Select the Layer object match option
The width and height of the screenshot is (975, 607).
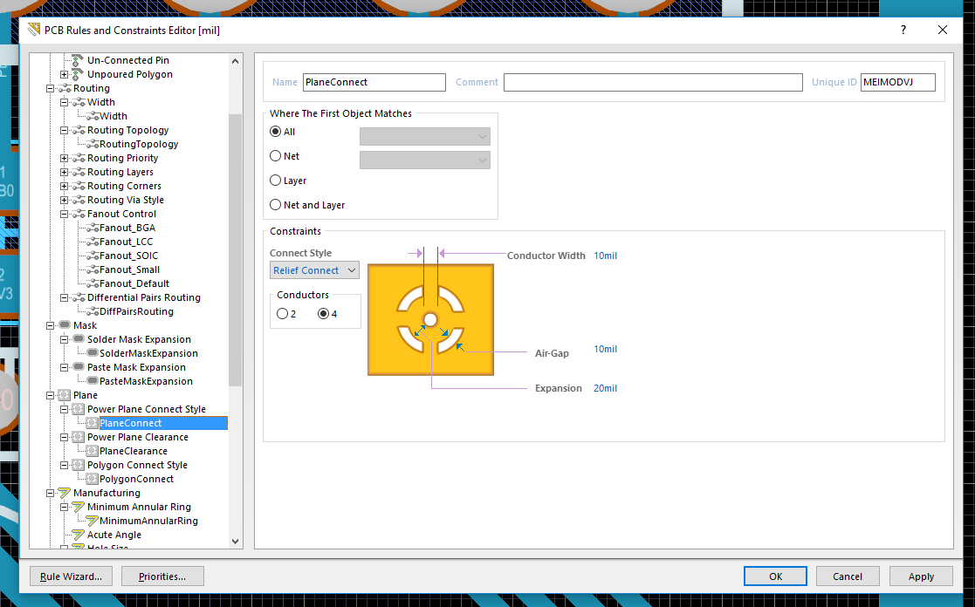[x=276, y=181]
